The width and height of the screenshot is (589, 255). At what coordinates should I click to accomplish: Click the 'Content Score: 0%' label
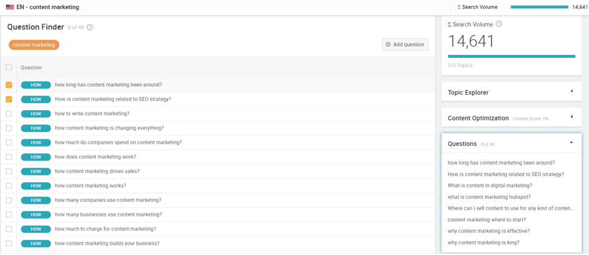[x=531, y=119]
